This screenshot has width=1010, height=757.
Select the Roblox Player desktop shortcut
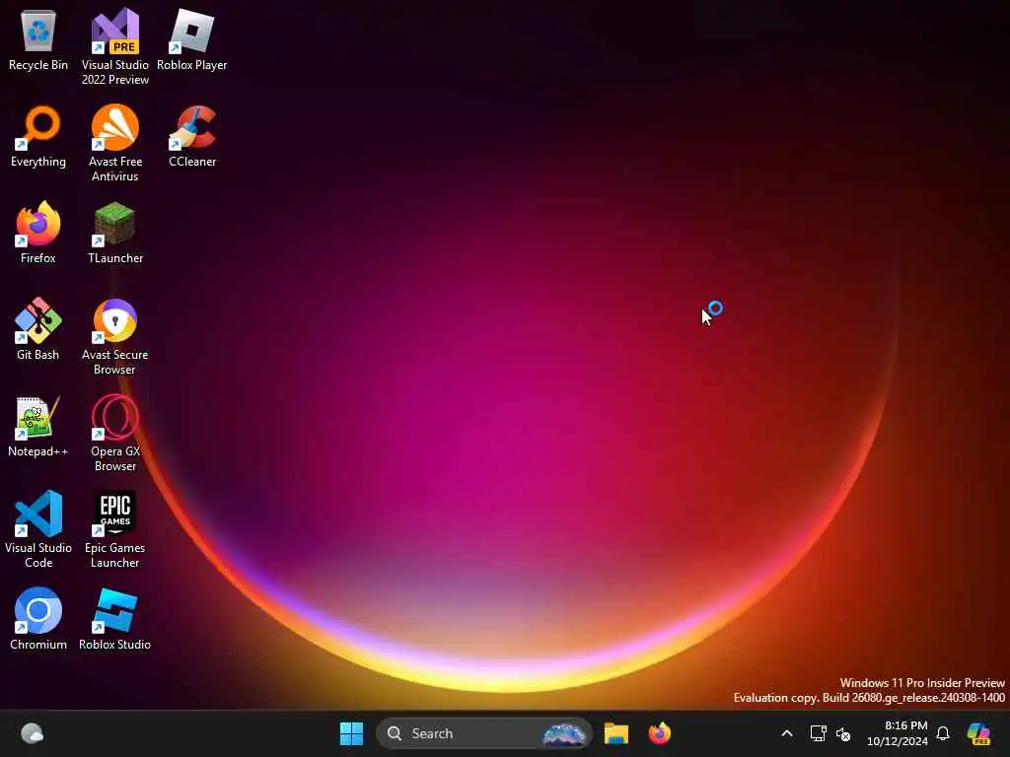coord(192,39)
